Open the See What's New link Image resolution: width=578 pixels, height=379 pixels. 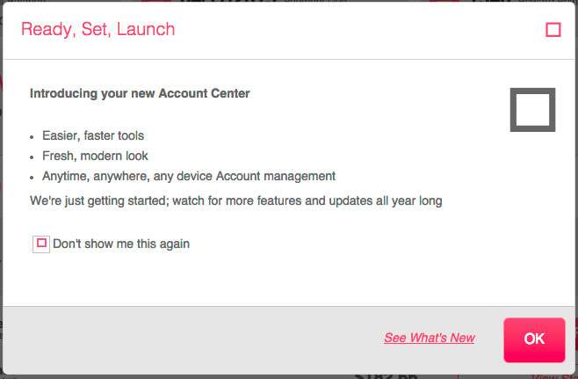[429, 339]
